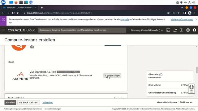Open the language globe icon
This screenshot has height=111, width=198.
point(188,30)
